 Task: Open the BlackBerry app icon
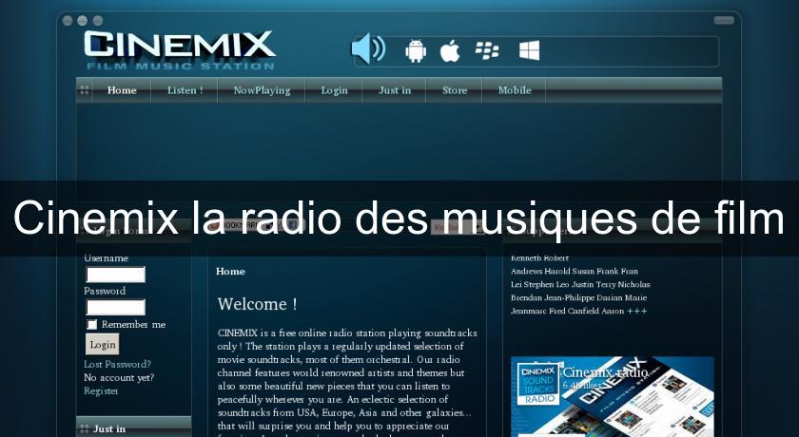[x=487, y=50]
